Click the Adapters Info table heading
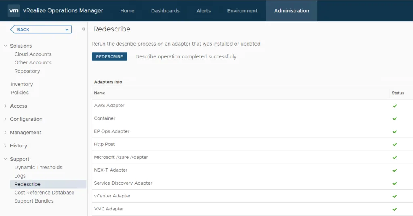This screenshot has height=216, width=413. [x=108, y=82]
